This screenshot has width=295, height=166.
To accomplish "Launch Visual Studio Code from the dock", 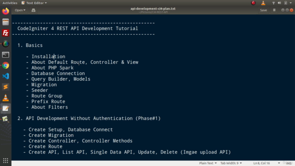I will tap(6, 76).
